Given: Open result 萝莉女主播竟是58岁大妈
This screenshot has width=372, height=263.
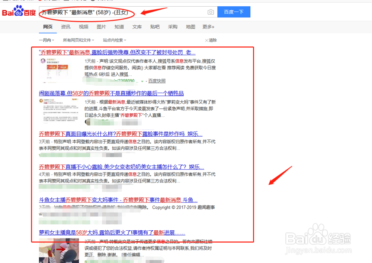Looking at the screenshot, I should click(x=112, y=233).
